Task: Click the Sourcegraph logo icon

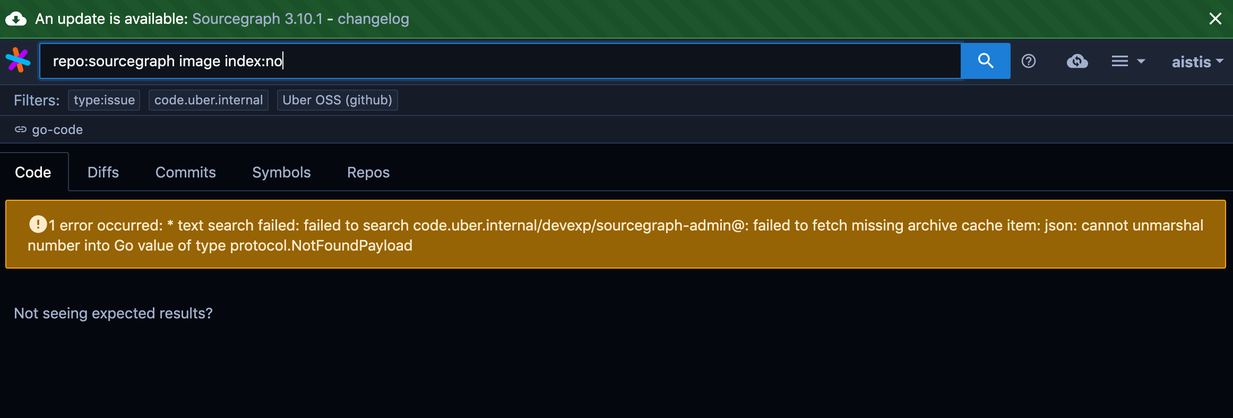Action: click(18, 60)
